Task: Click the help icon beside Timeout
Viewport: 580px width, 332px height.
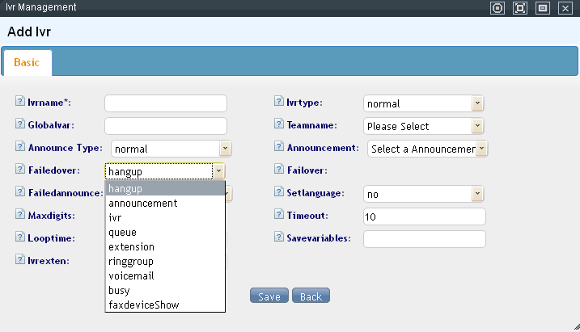Action: pyautogui.click(x=279, y=216)
